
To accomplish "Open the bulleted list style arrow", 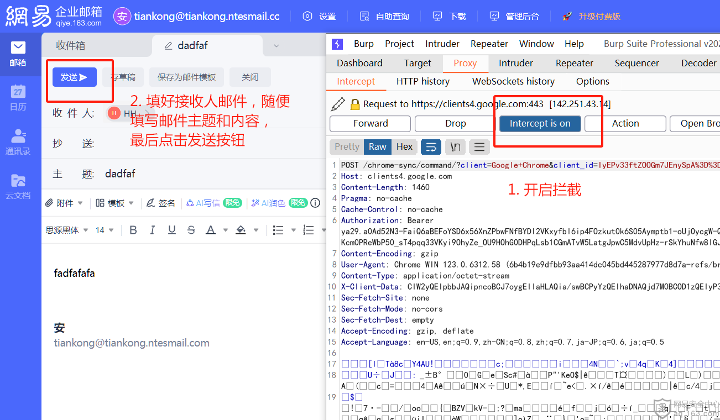I will [294, 230].
